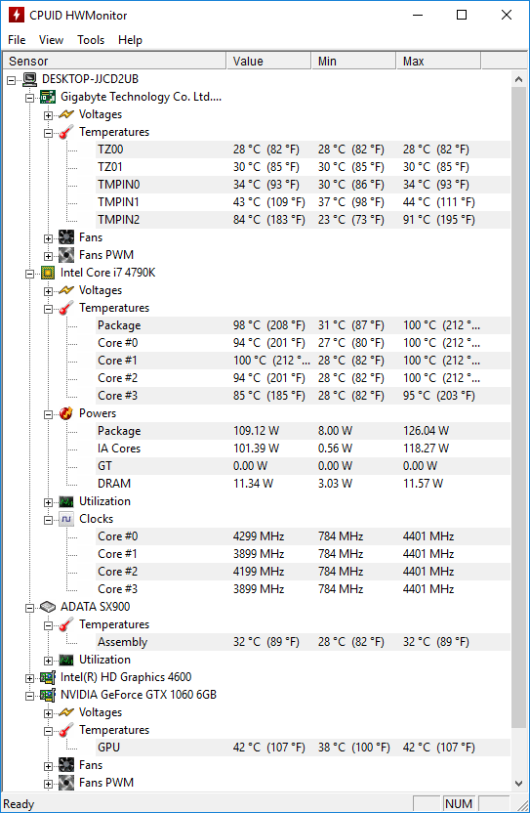
Task: Click the Value column header
Action: click(268, 62)
